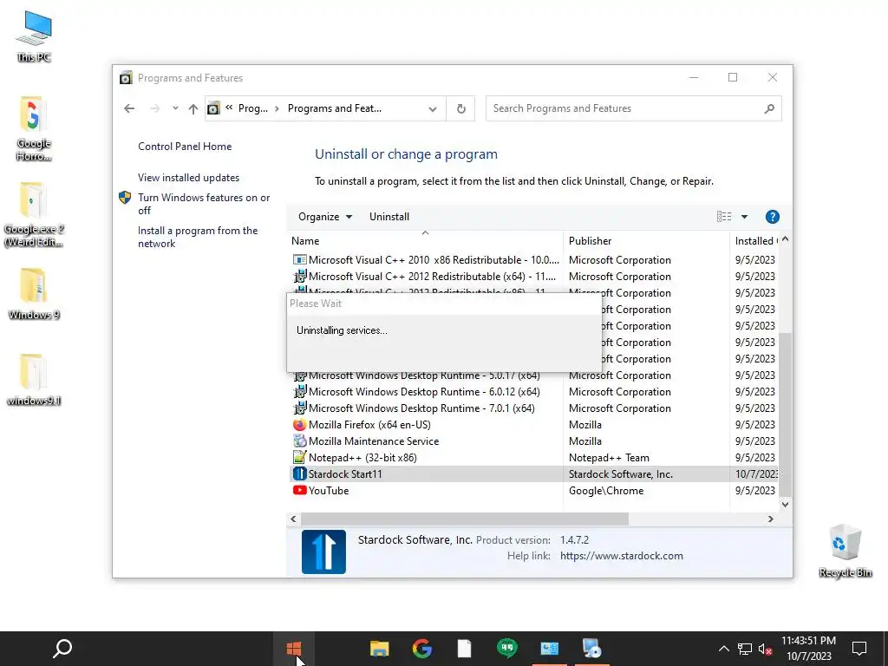Viewport: 888px width, 666px height.
Task: Switch to the installer taskbar icon
Action: pos(591,649)
